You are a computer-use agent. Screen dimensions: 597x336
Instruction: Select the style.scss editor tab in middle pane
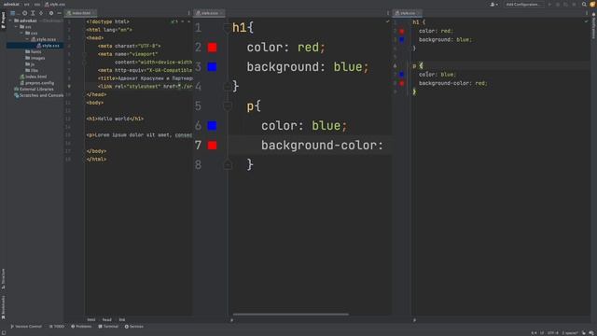point(209,13)
